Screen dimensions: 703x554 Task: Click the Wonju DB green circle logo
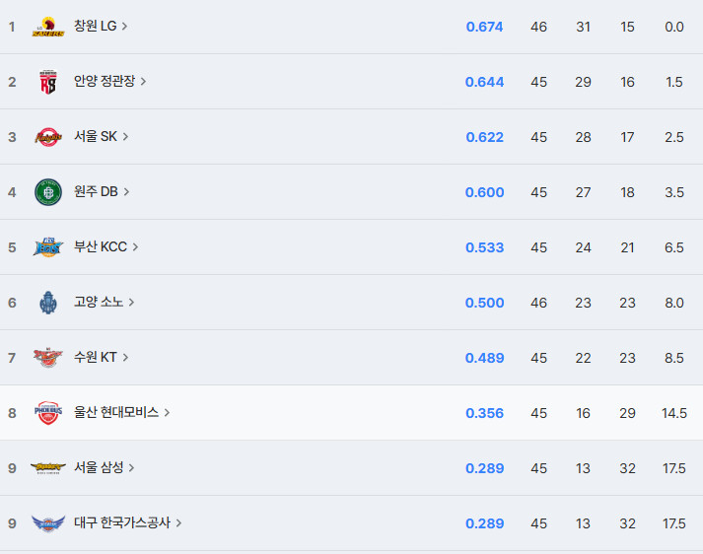48,192
